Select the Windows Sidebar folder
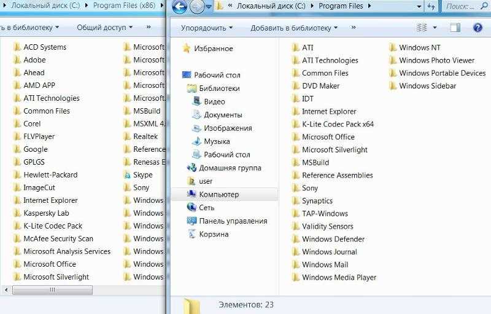The height and width of the screenshot is (314, 491). [423, 86]
